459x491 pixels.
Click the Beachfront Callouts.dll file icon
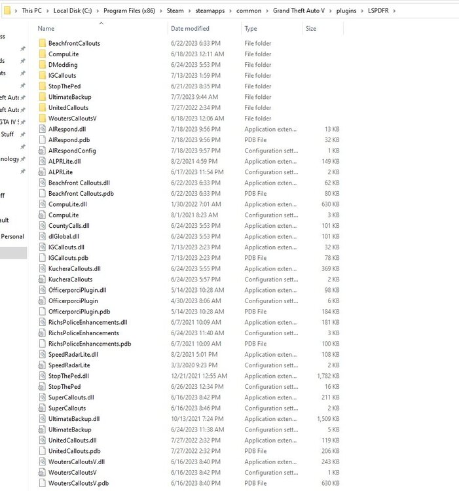click(x=43, y=183)
